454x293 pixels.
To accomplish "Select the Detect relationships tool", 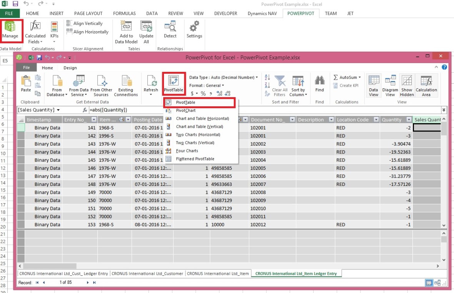I will tap(170, 31).
